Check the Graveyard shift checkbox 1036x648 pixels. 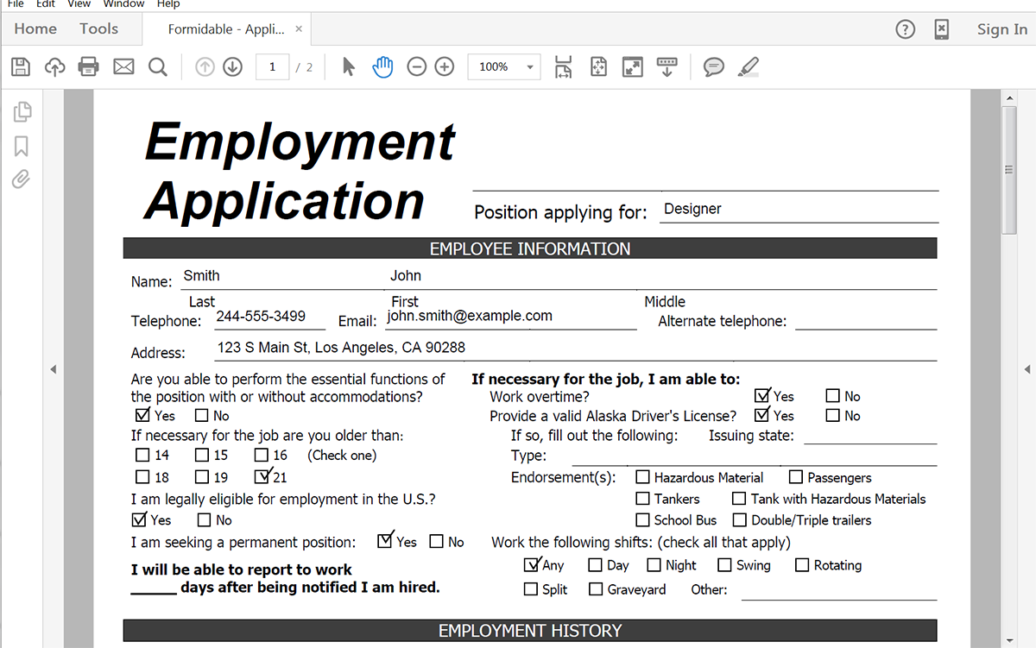tap(596, 589)
